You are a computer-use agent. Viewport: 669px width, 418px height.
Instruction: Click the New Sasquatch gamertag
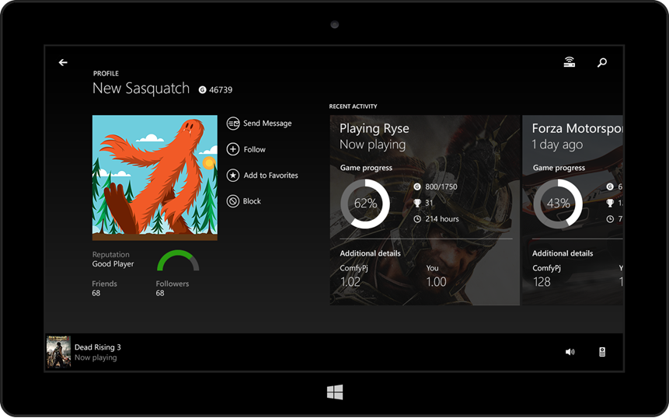click(141, 89)
